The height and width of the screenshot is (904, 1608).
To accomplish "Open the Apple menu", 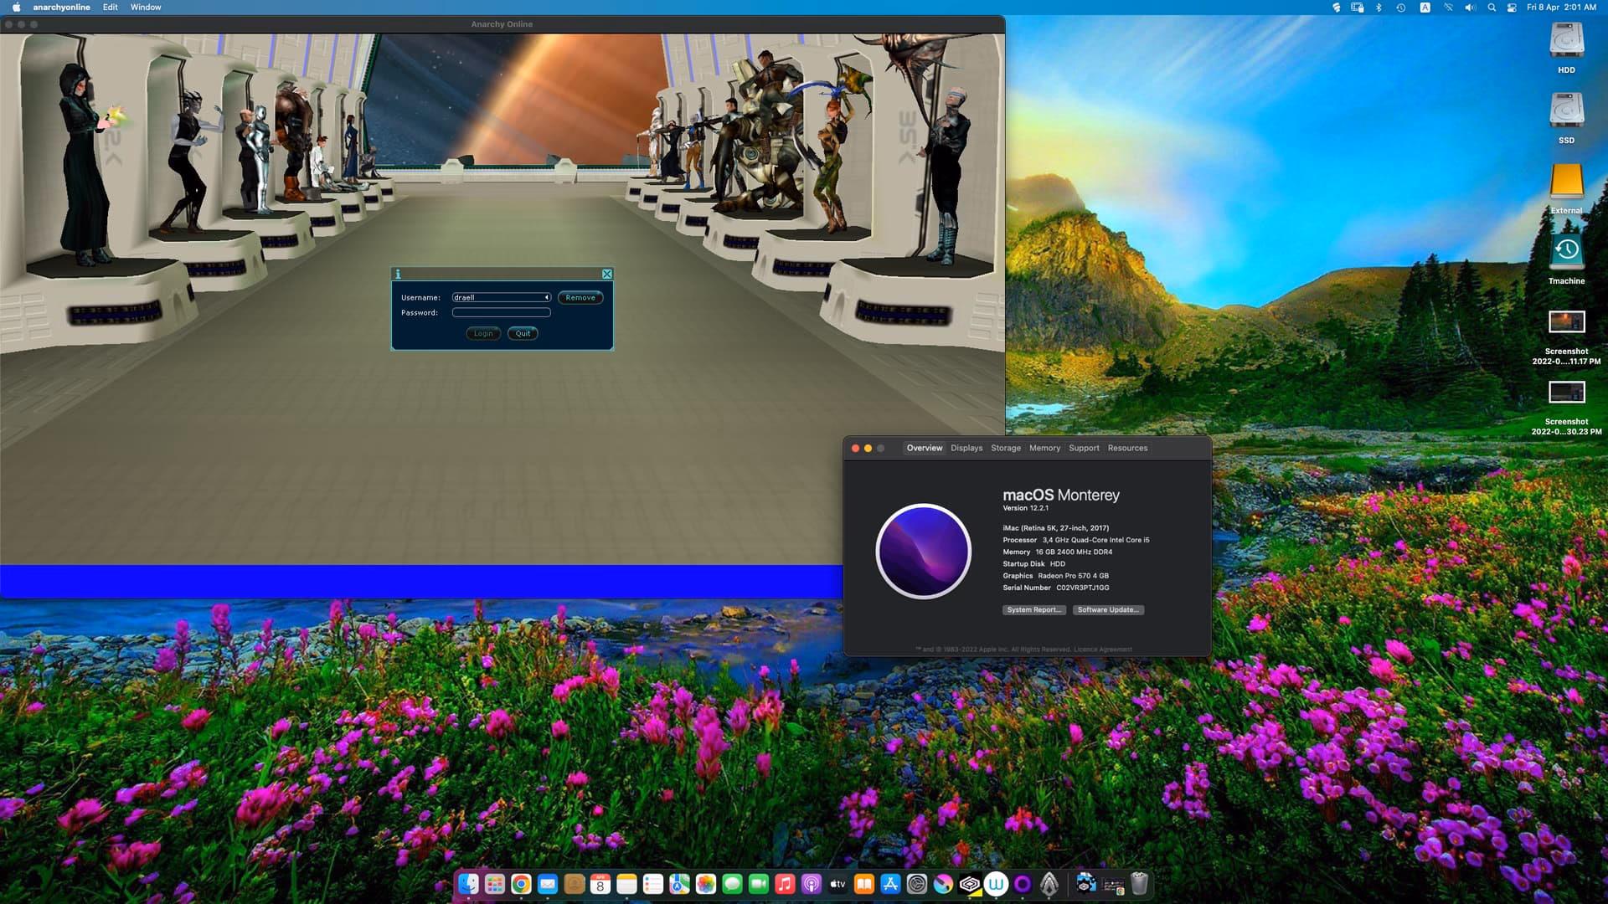I will 16,8.
